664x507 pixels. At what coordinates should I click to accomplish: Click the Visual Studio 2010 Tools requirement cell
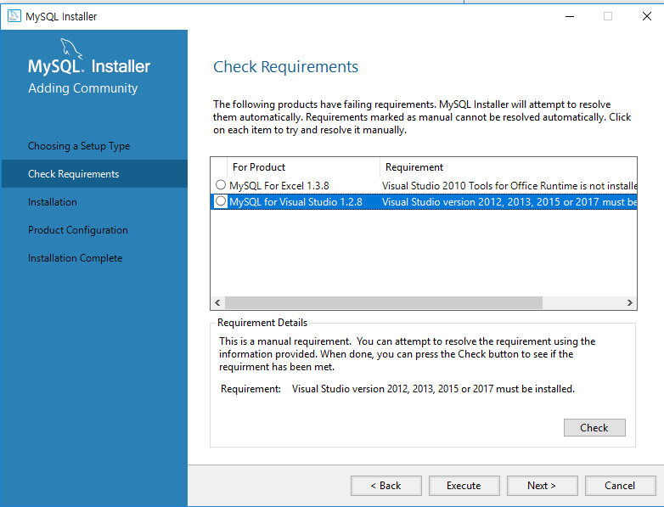click(x=509, y=186)
